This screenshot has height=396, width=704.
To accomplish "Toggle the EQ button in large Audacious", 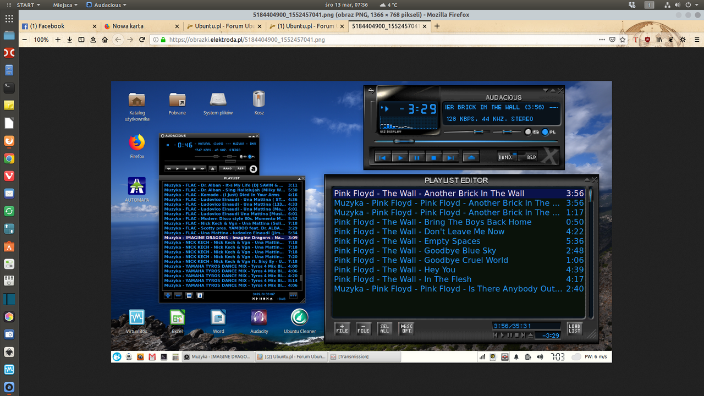I will 531,132.
